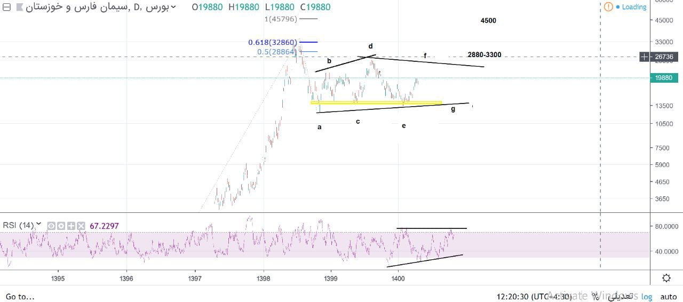Select the 2880-3300 text annotation
This screenshot has height=302, width=683.
(x=484, y=55)
